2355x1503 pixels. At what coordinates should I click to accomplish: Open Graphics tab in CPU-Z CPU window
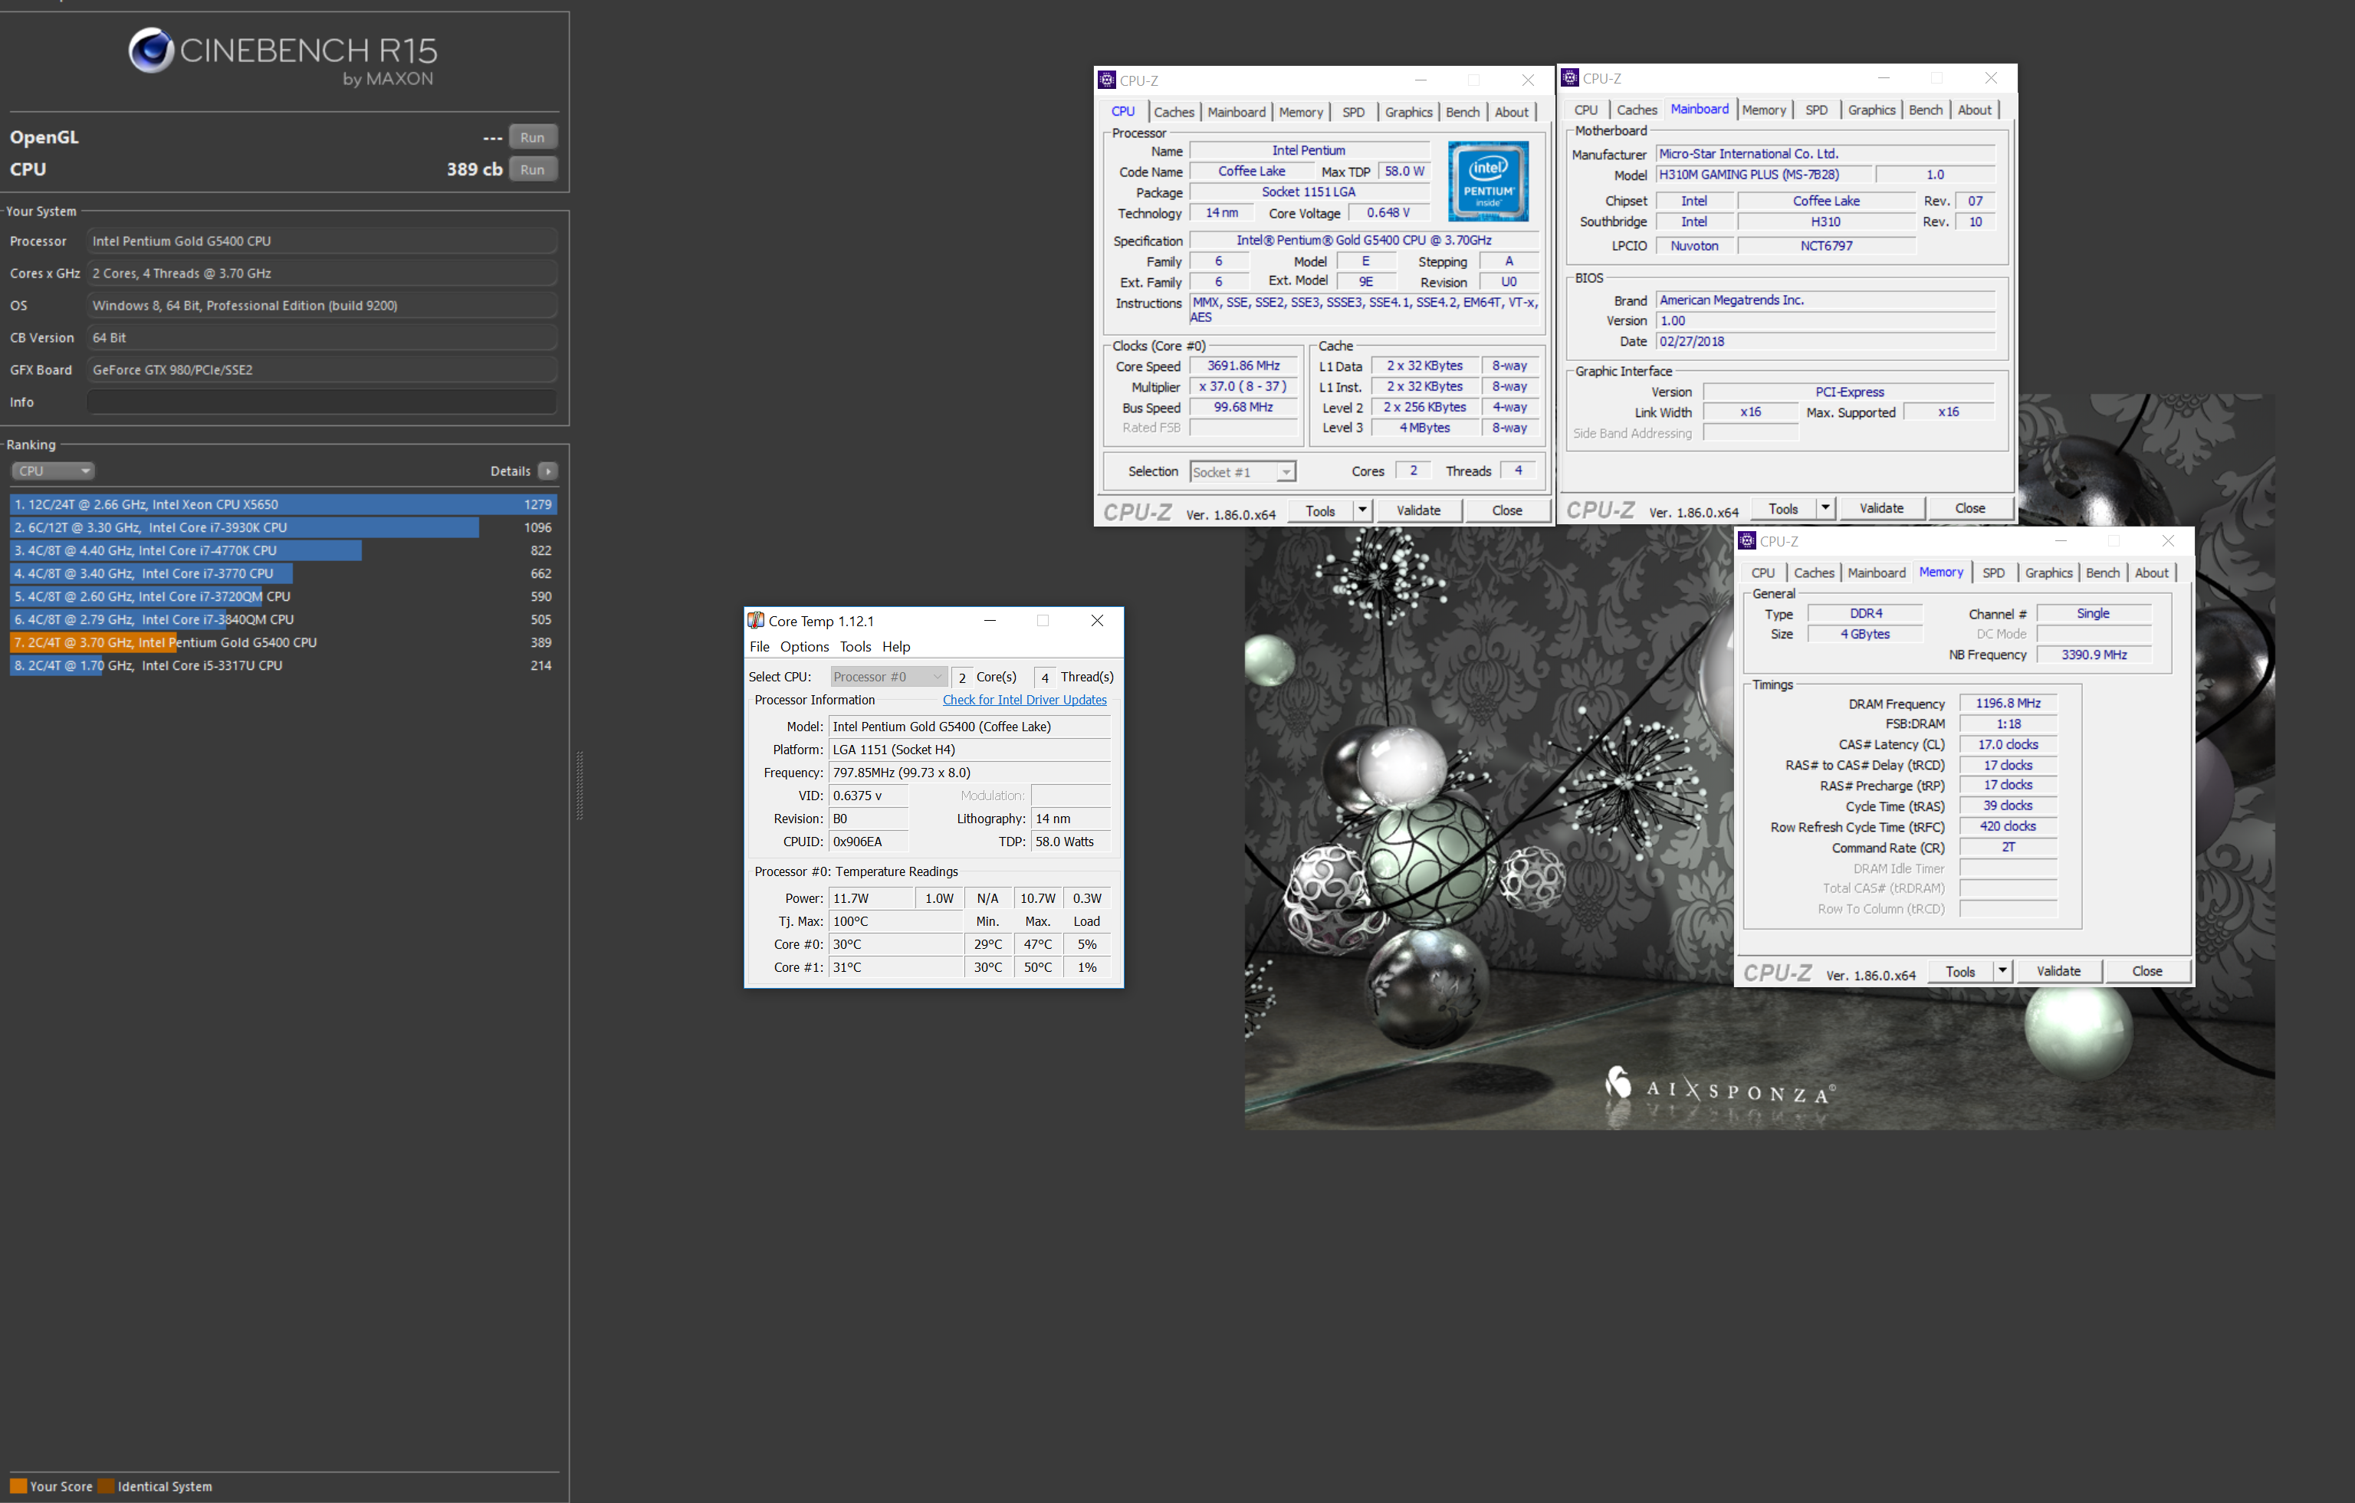[x=1408, y=113]
